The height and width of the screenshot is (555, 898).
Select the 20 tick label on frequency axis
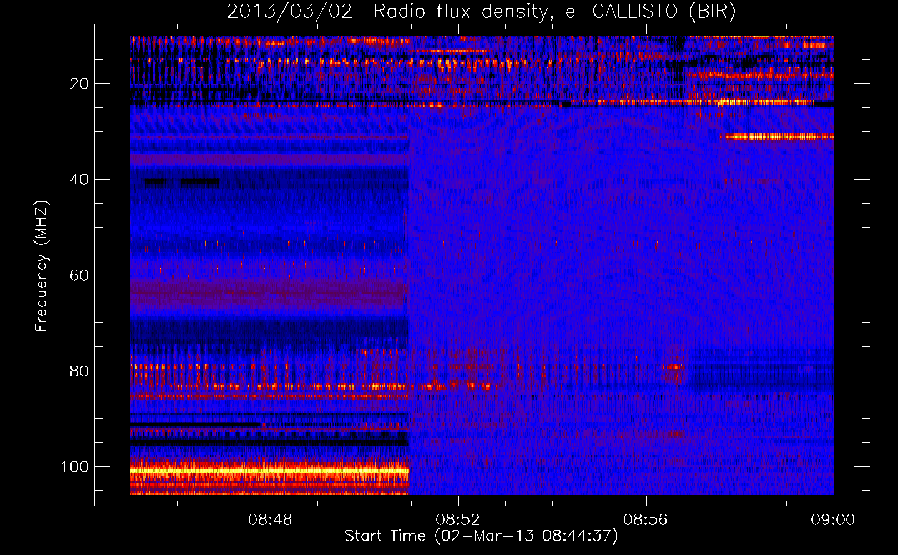coord(79,84)
